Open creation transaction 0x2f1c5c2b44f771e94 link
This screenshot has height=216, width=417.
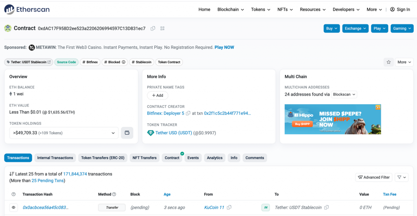[227, 113]
